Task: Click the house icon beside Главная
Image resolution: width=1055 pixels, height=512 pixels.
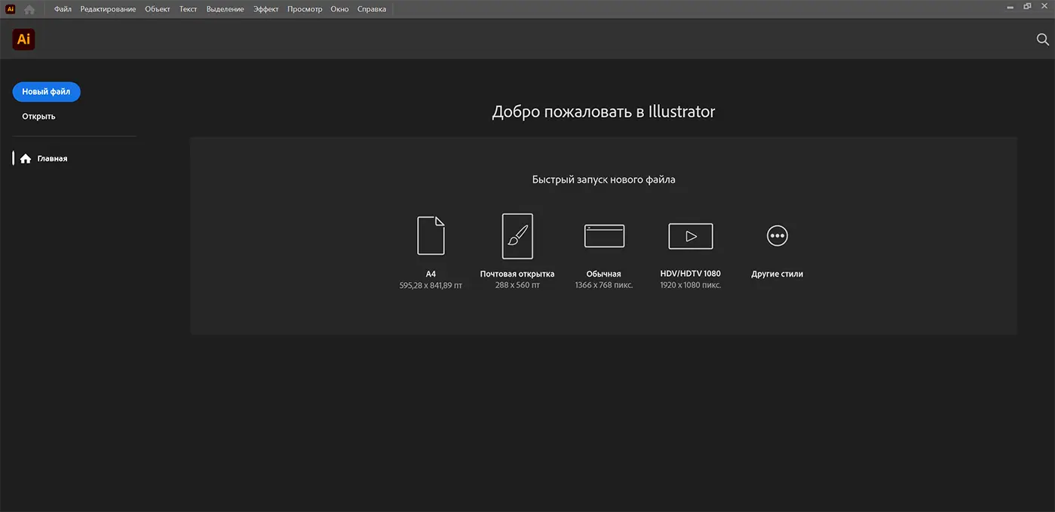Action: (26, 158)
